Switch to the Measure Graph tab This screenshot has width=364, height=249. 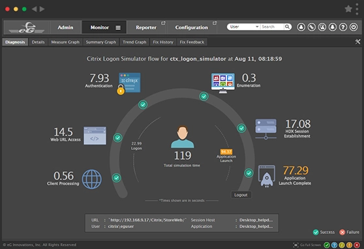pyautogui.click(x=65, y=42)
